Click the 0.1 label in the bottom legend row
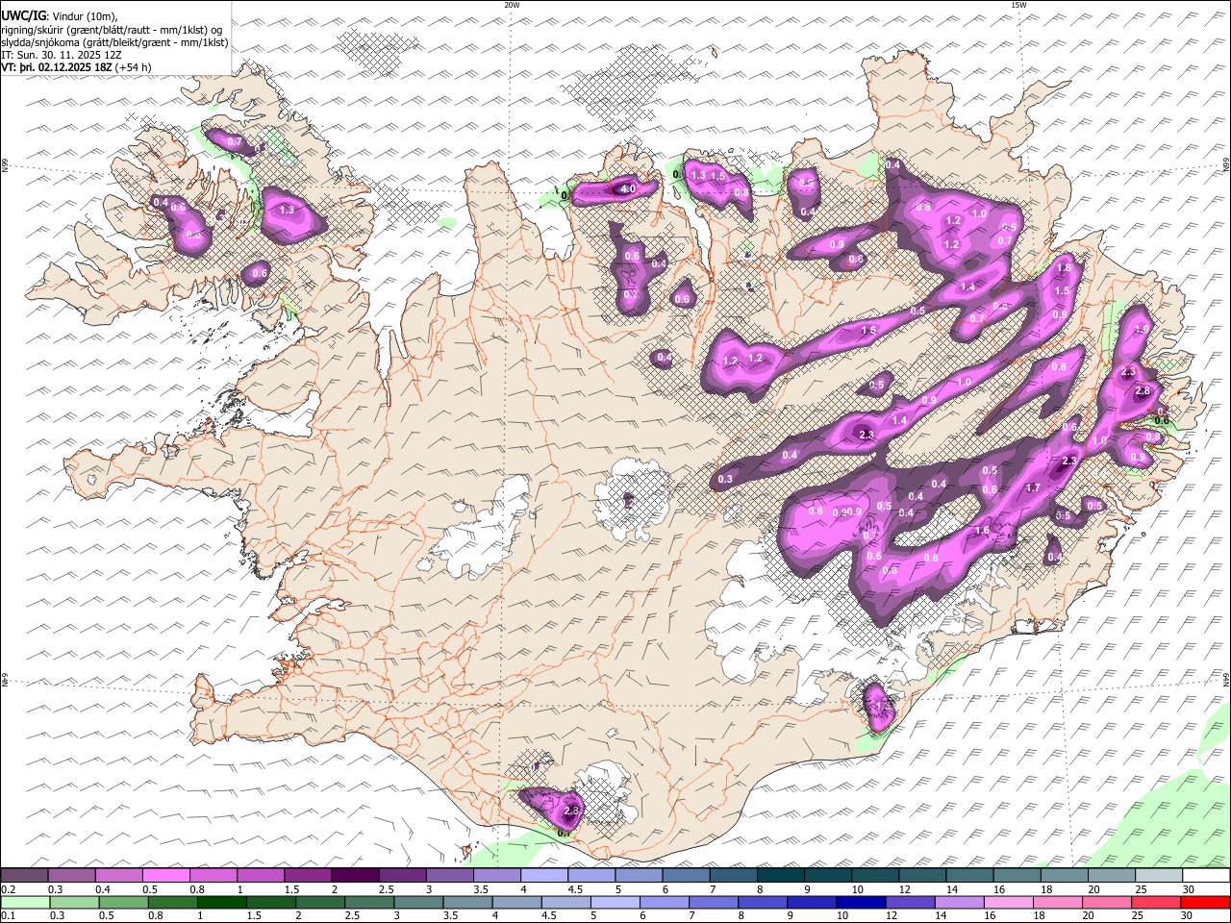Screen dimensions: 1231x923 point(9,916)
